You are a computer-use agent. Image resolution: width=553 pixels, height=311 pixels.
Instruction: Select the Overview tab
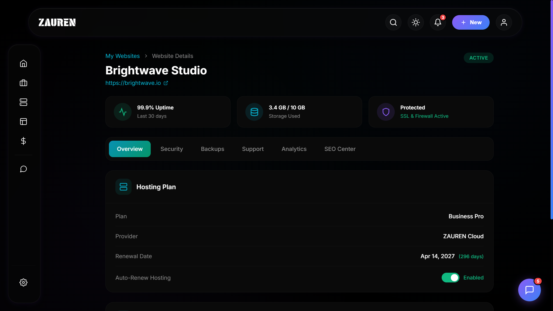(130, 149)
